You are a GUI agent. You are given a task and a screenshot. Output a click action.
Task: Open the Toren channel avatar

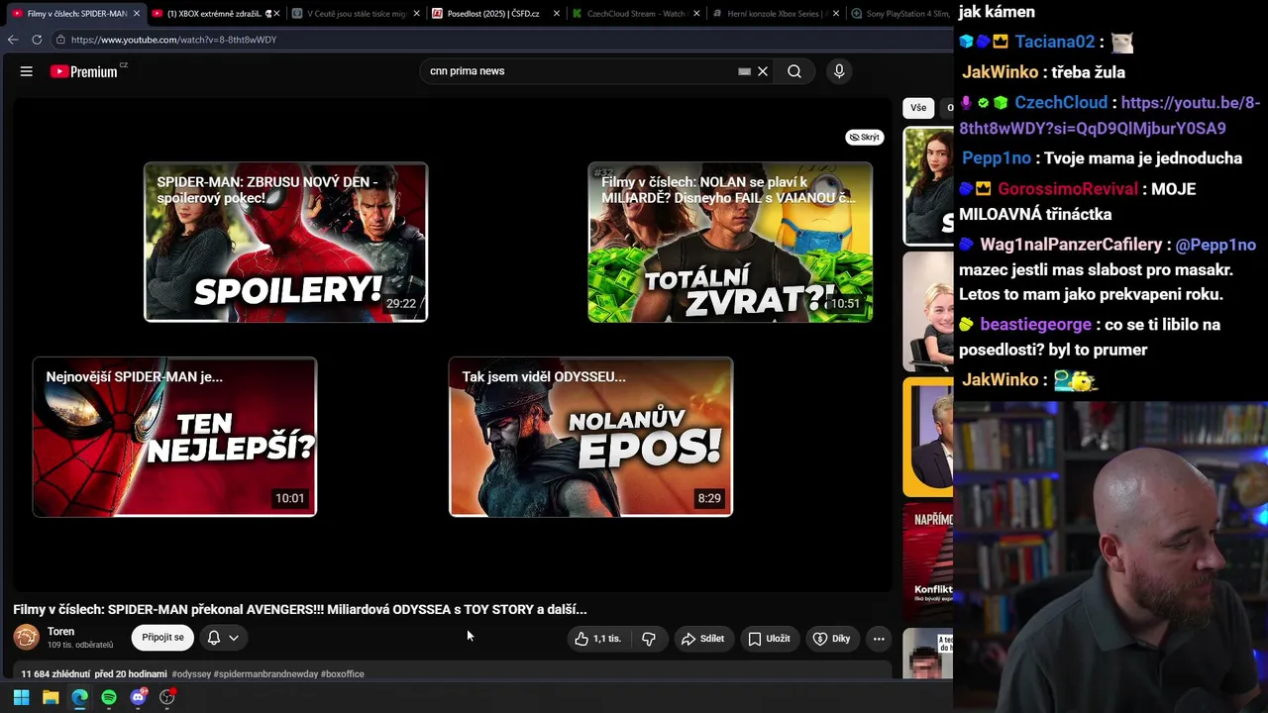coord(27,638)
